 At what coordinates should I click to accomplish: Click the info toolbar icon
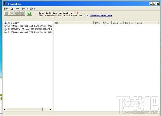coord(17,14)
